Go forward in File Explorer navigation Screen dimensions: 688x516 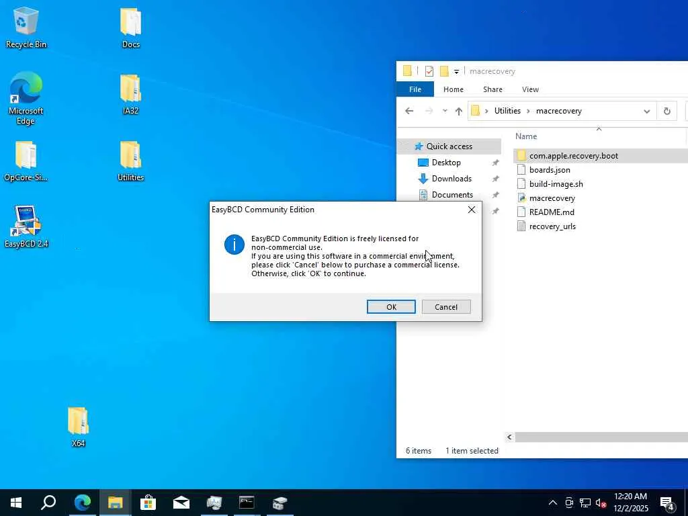pyautogui.click(x=429, y=111)
